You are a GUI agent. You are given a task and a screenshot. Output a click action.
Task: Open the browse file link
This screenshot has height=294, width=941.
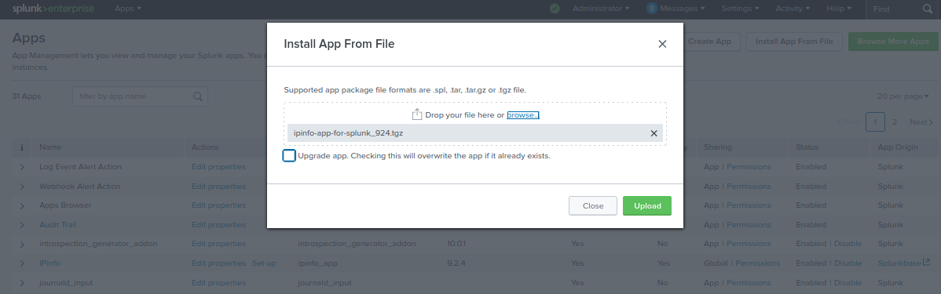click(522, 115)
